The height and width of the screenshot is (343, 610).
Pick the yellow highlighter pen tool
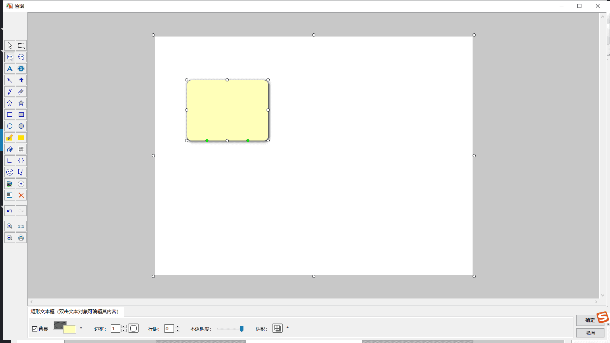coord(10,138)
